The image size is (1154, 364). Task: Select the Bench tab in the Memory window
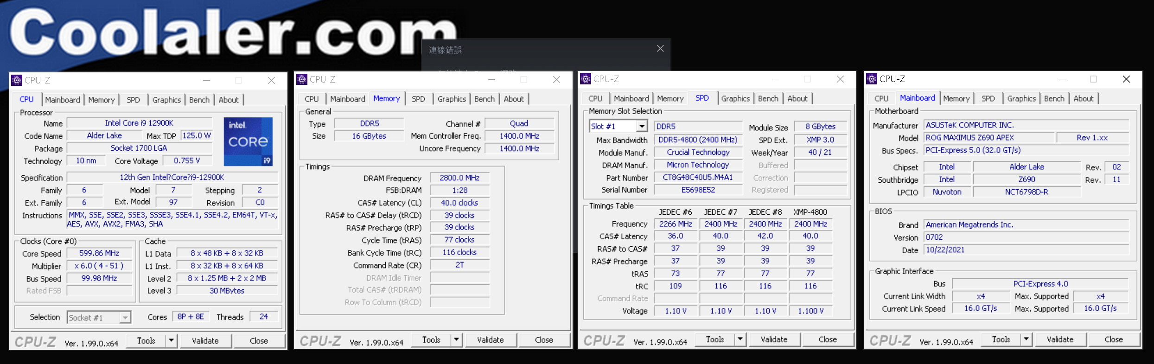[484, 99]
